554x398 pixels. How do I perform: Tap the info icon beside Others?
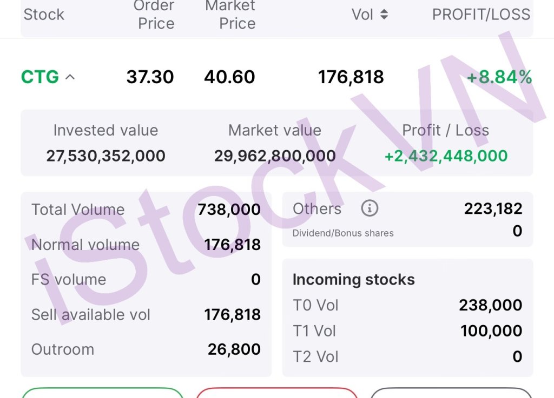pyautogui.click(x=370, y=208)
